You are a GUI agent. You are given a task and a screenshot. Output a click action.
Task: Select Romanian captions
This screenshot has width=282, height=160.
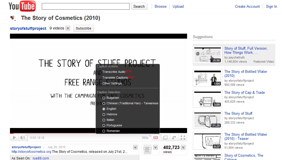click(x=111, y=131)
